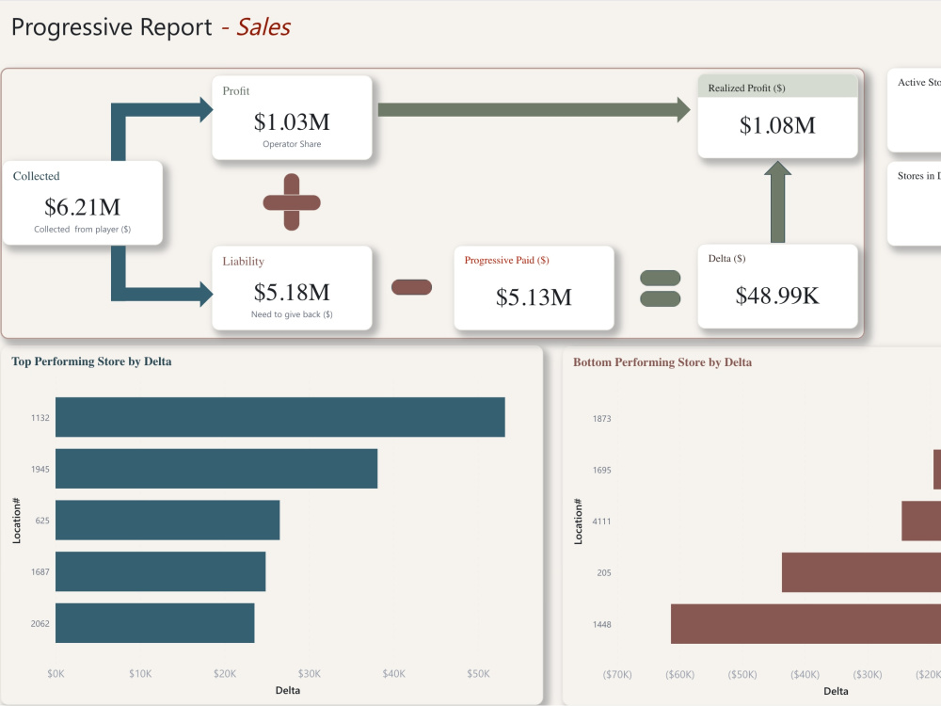The height and width of the screenshot is (706, 941).
Task: Click the 'Need to give back ($)' caption
Action: pyautogui.click(x=292, y=314)
